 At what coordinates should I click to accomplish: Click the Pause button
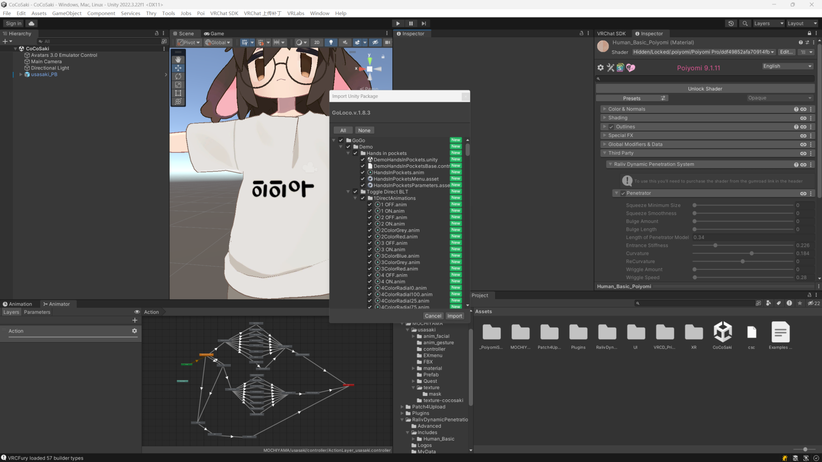[x=411, y=23]
